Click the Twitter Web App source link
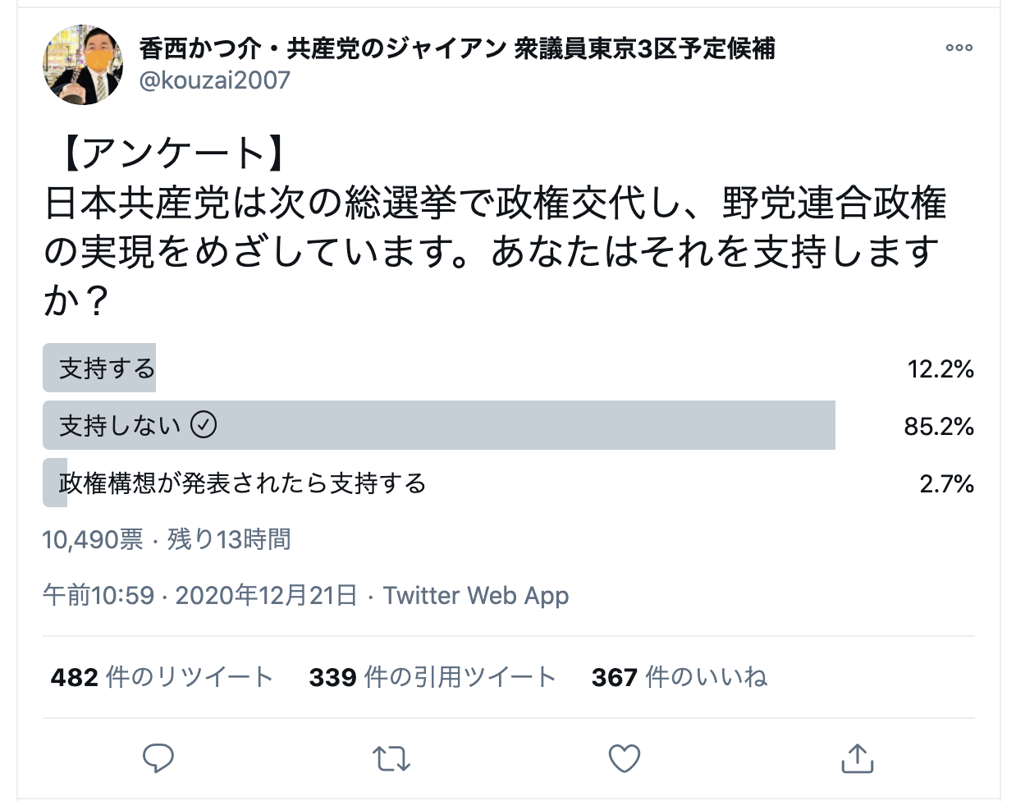This screenshot has width=1016, height=801. coord(476,595)
